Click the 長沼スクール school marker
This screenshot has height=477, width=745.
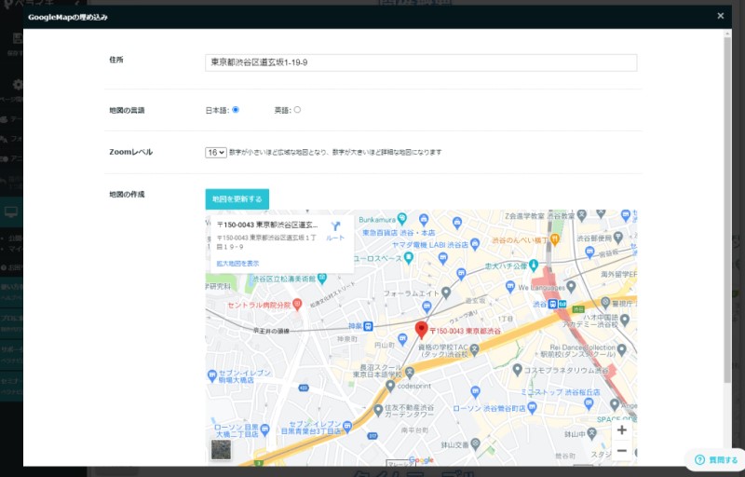tap(410, 372)
